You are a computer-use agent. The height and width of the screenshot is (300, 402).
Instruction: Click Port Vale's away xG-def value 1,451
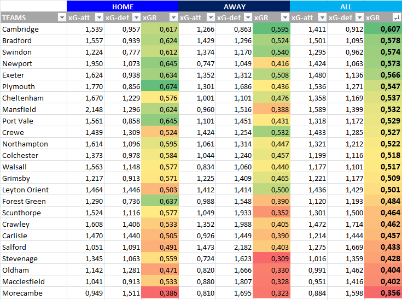(234, 121)
